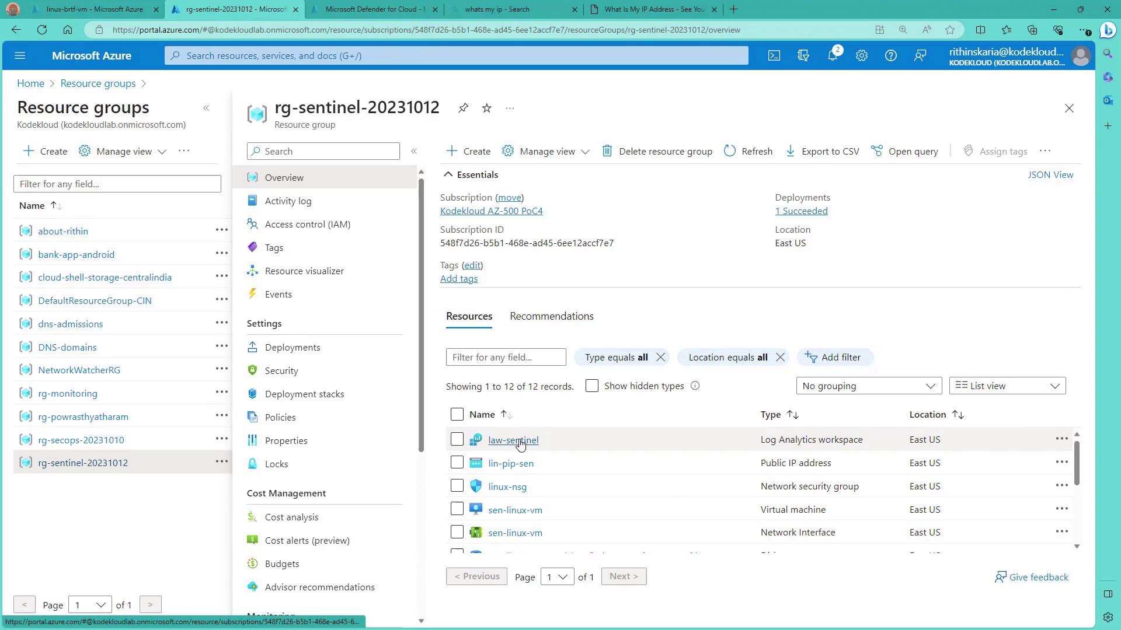Open Cloud Shell from Azure header
Viewport: 1121px width, 630px height.
click(x=774, y=55)
